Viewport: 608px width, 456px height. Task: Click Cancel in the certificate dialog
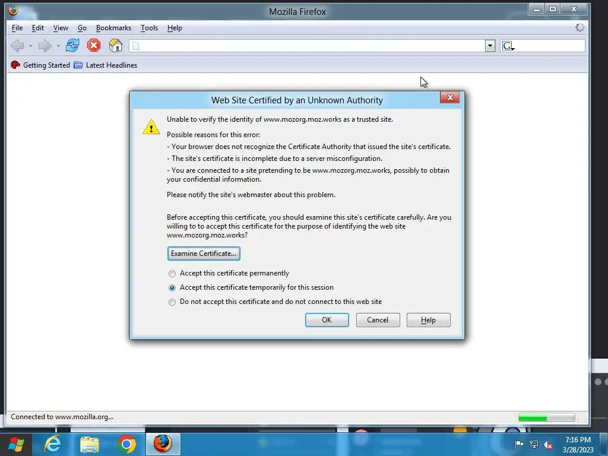[378, 320]
